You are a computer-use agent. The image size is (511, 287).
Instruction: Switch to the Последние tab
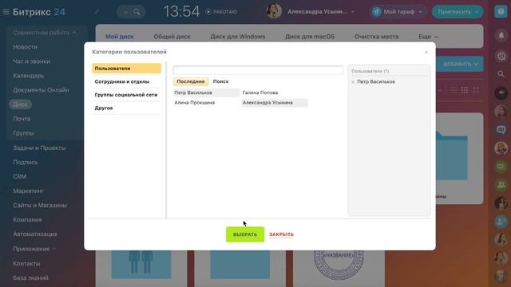click(x=191, y=81)
